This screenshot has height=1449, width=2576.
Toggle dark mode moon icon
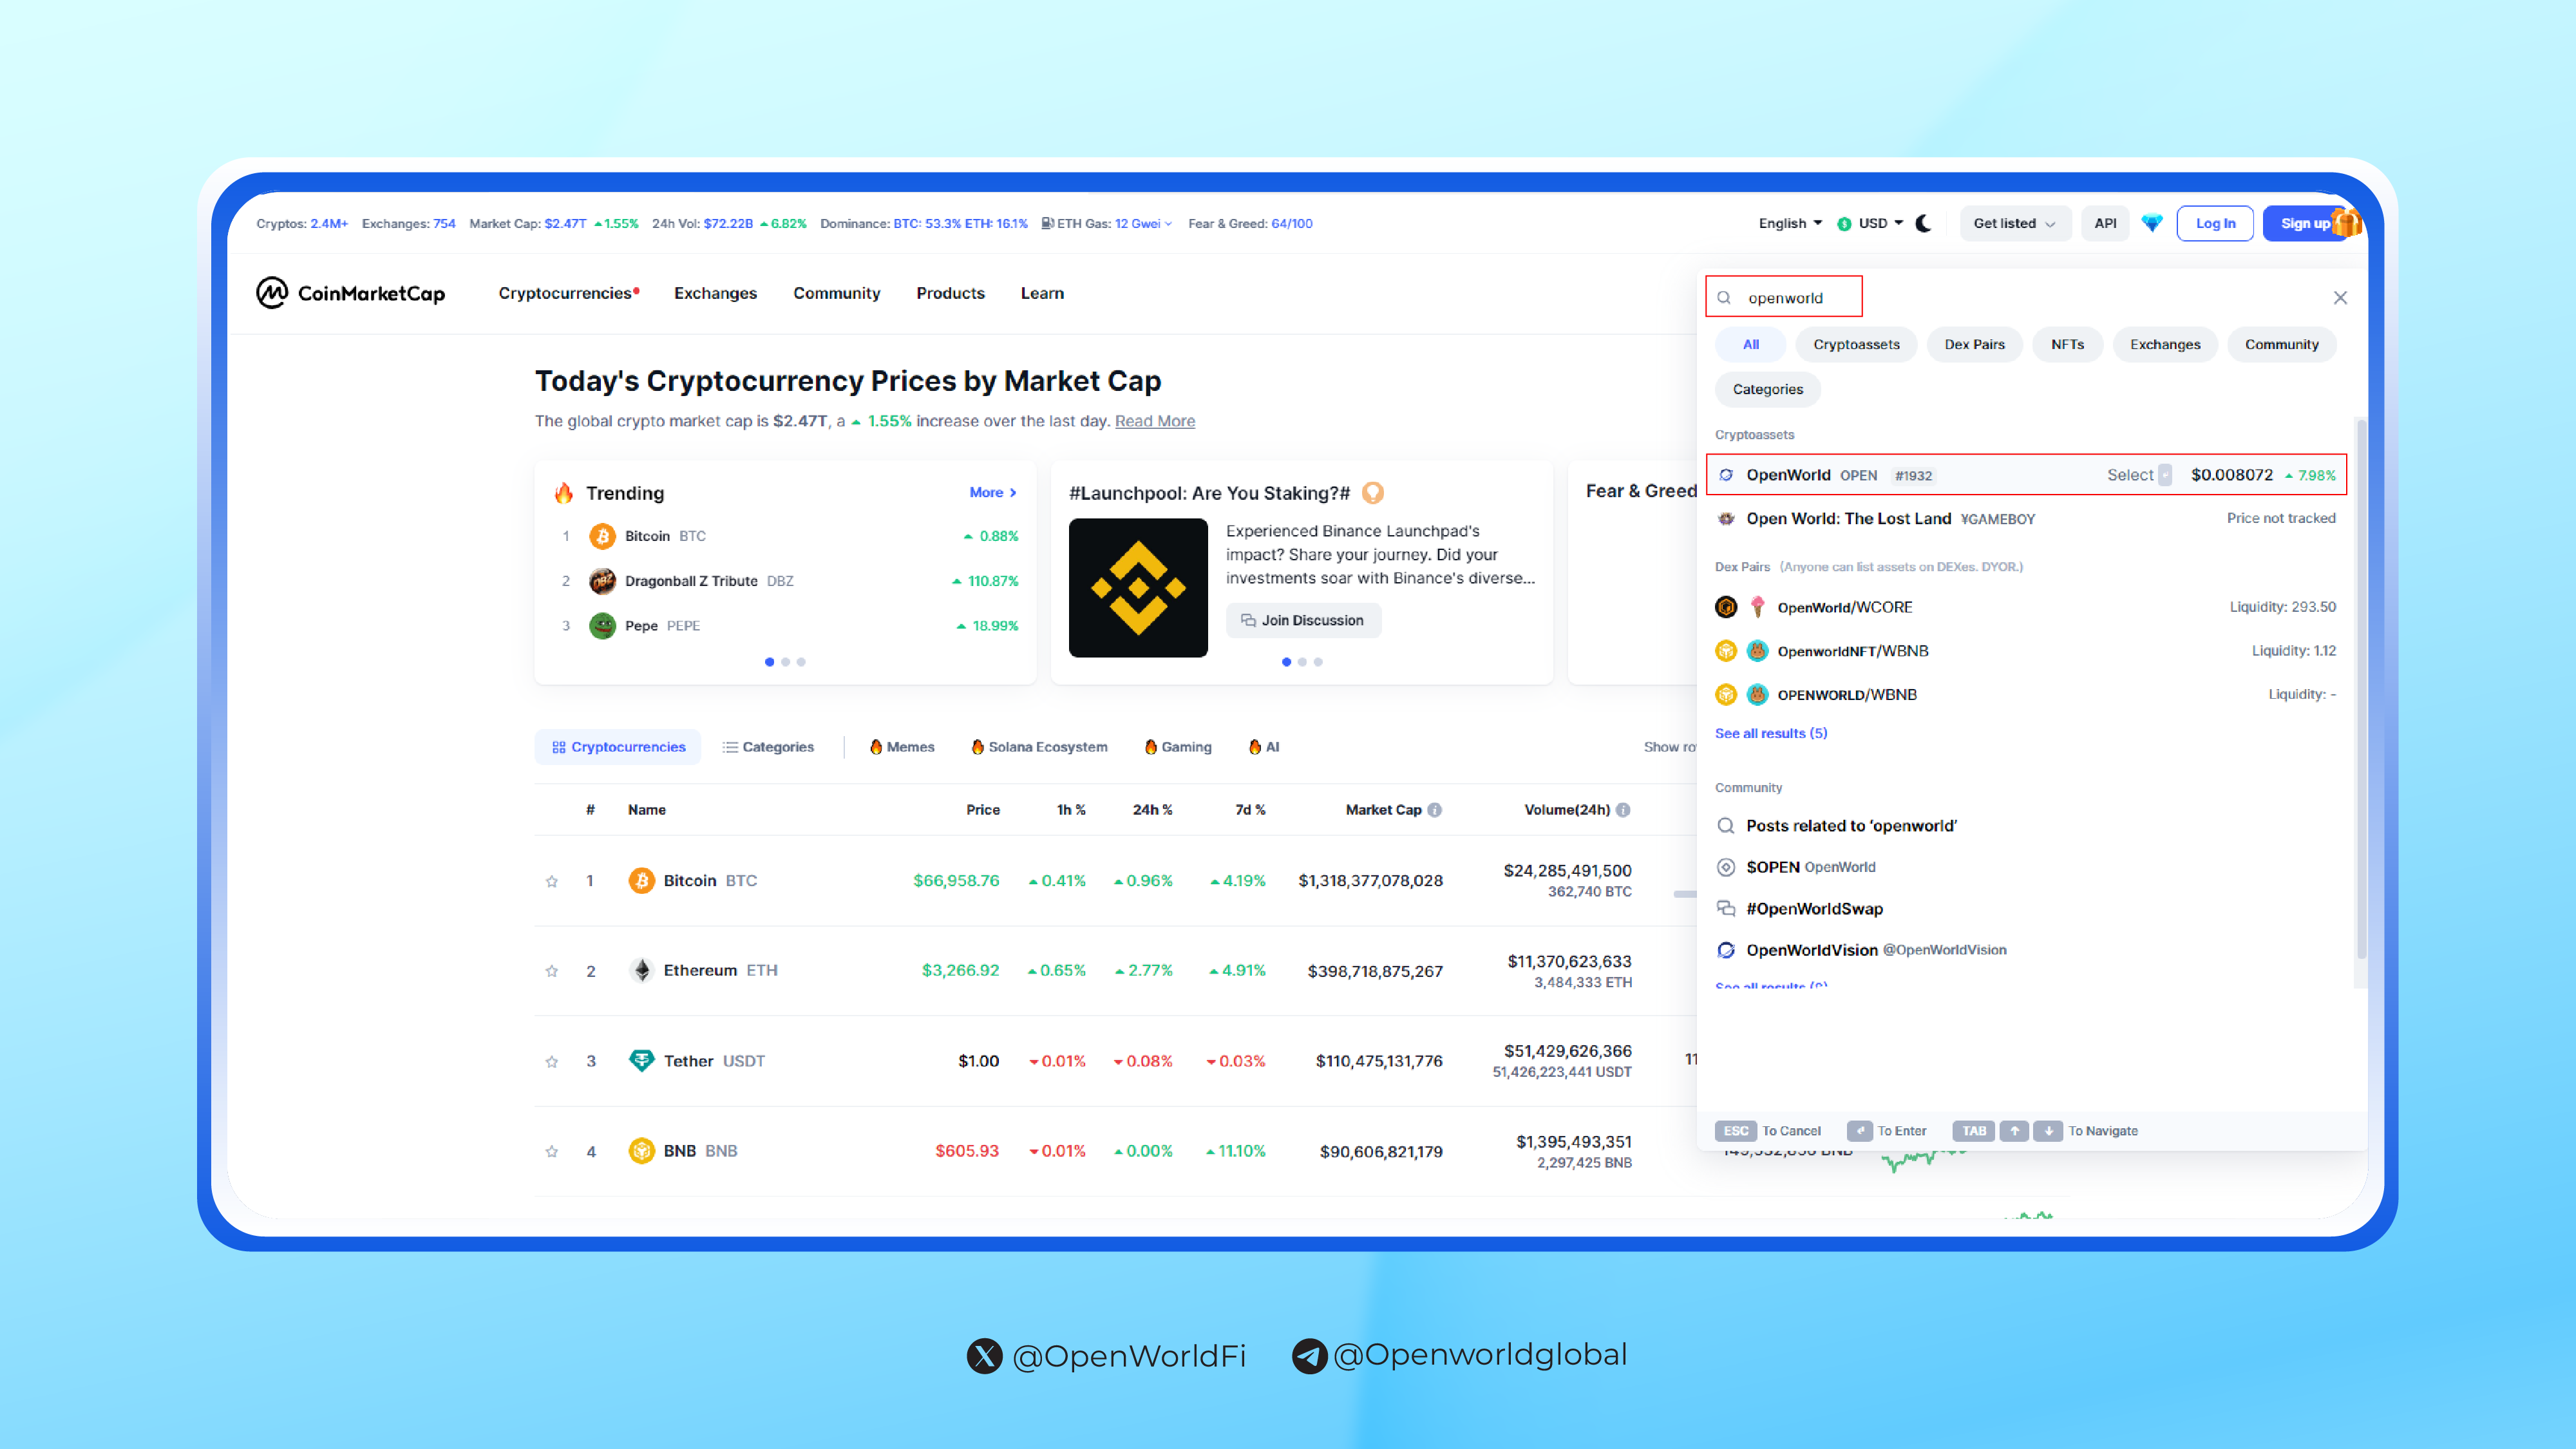pos(1923,223)
